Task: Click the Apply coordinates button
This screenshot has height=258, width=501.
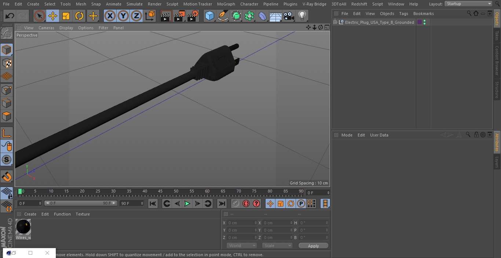Action: pos(314,246)
